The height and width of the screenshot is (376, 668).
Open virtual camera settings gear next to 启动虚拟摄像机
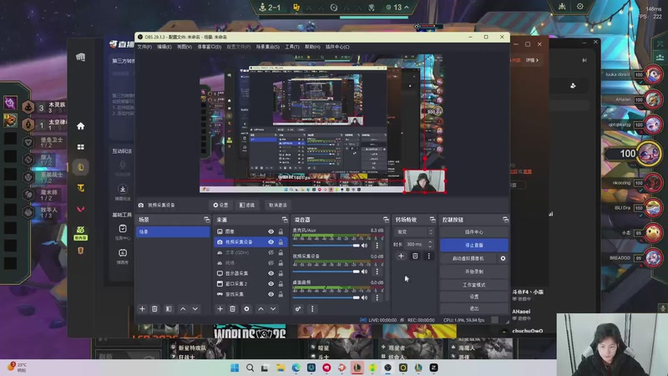click(504, 258)
